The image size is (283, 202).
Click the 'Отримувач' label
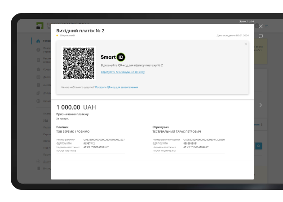coord(160,127)
